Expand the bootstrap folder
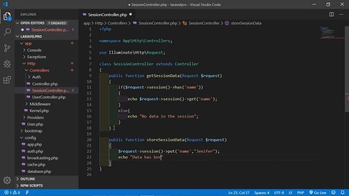 22,131
